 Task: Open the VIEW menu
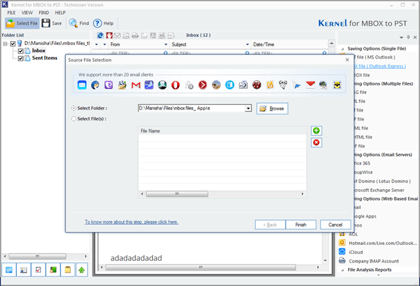click(x=27, y=13)
